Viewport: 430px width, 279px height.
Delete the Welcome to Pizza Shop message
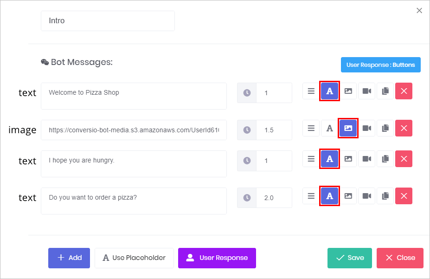(404, 91)
